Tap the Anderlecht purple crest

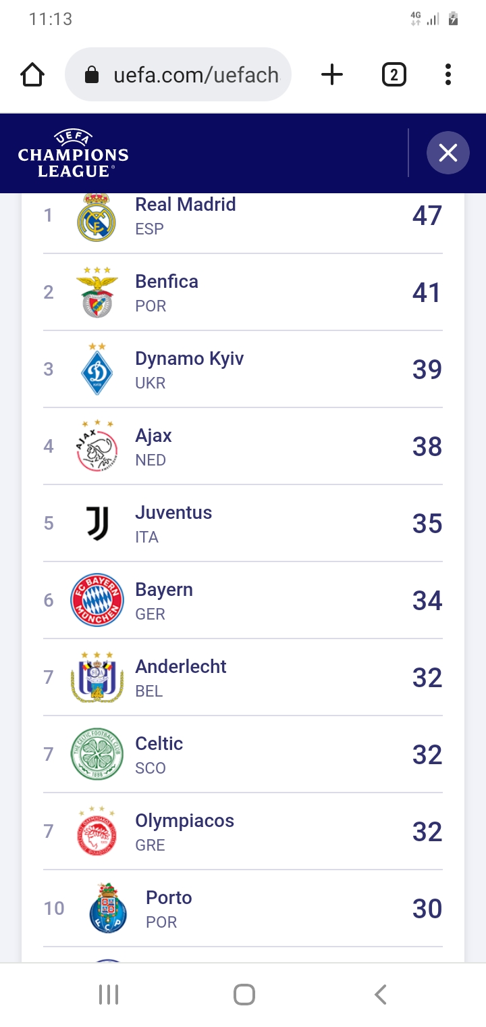(97, 678)
